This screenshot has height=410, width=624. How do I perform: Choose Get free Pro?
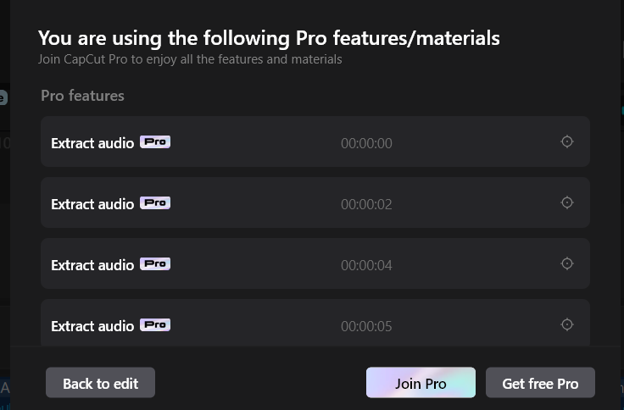click(x=540, y=383)
